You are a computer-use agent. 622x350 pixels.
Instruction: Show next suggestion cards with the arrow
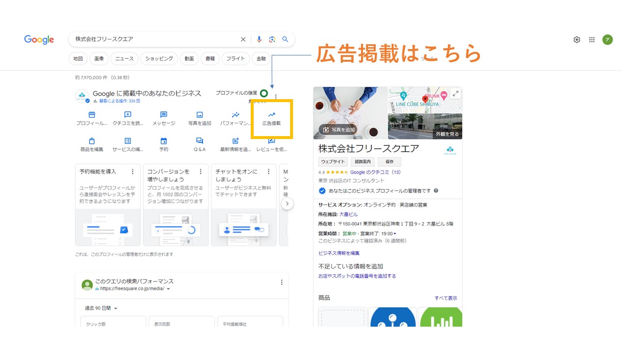pos(288,204)
